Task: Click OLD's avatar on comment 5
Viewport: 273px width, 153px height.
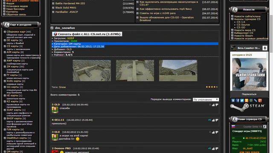Action: pyautogui.click(x=55, y=110)
